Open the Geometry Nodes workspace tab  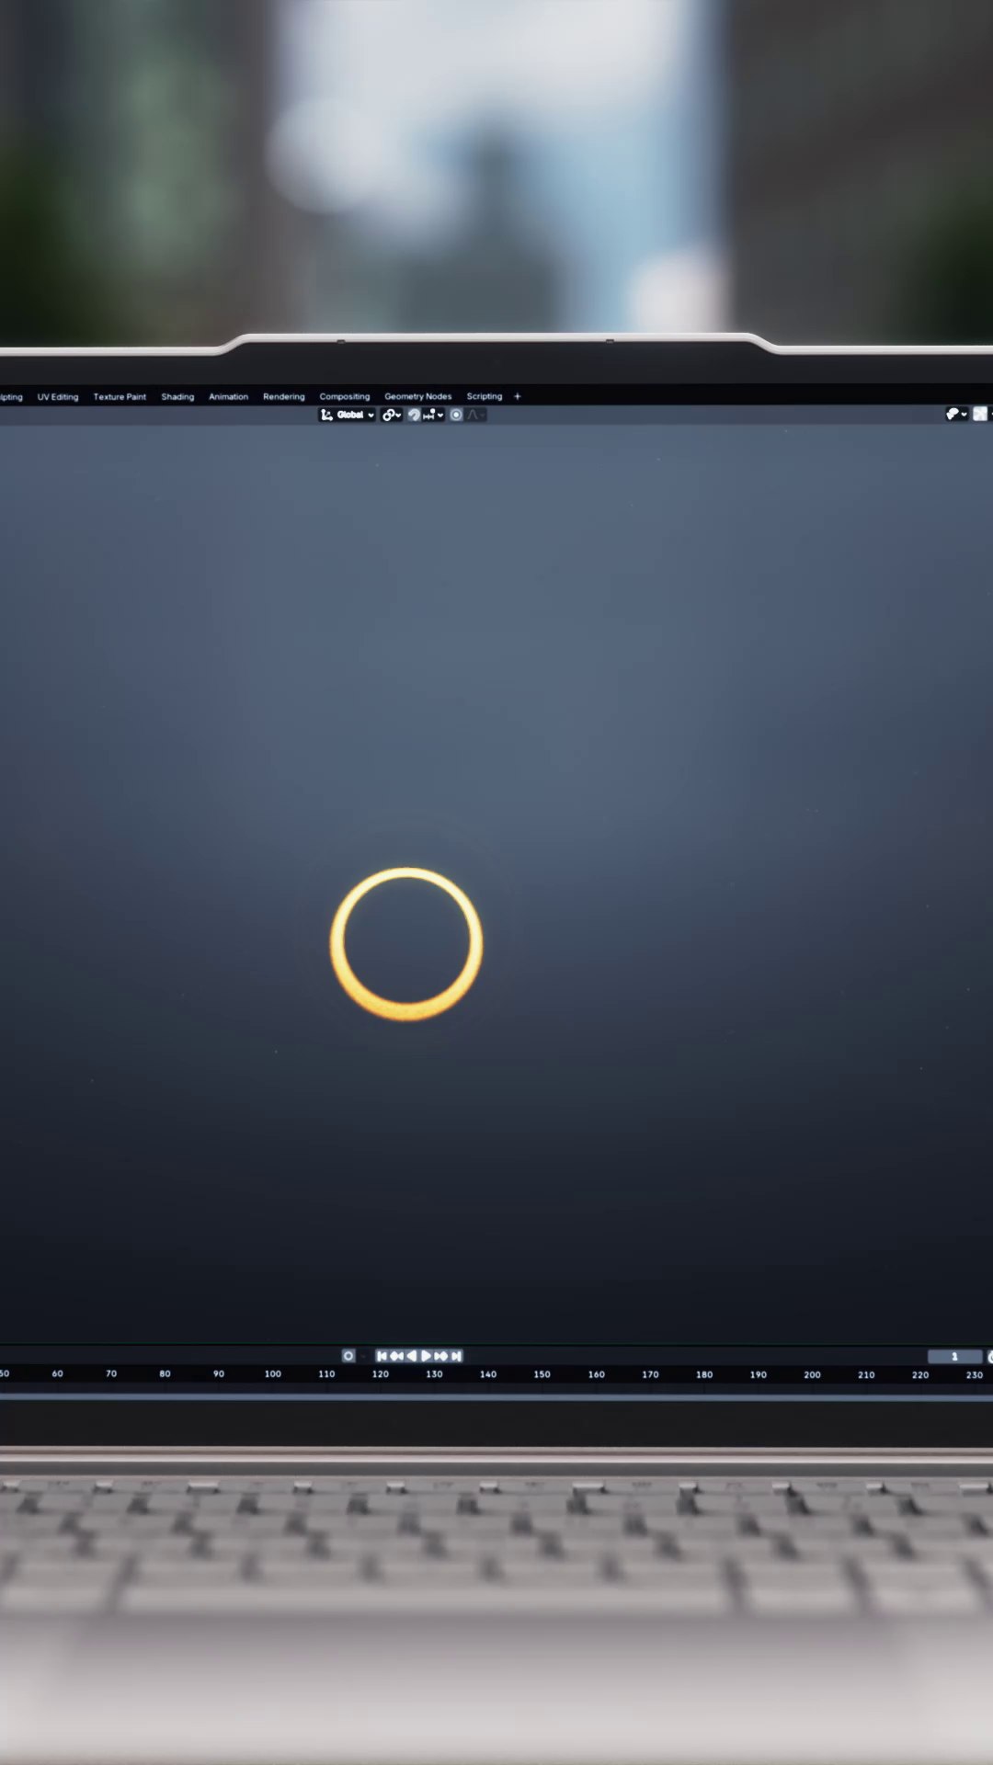(418, 397)
